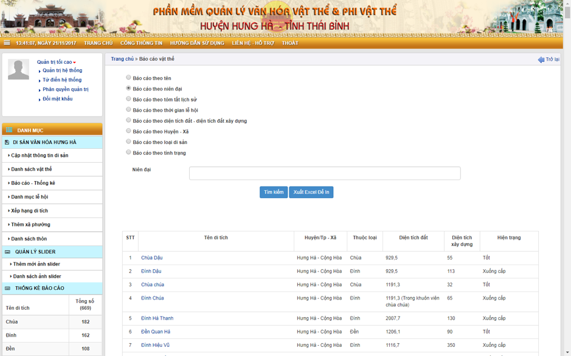Viewport: 571px width, 356px height.
Task: Click the back arrow icon beside Trở lại
Action: coord(541,60)
